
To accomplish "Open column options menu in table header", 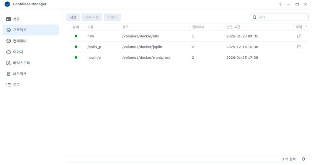I will click(307, 27).
